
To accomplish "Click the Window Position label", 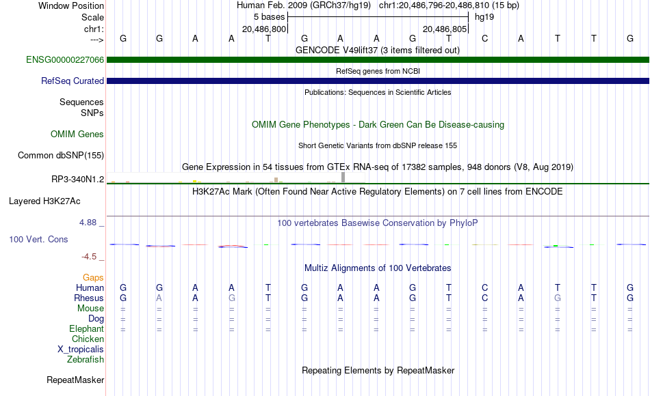I will click(71, 5).
